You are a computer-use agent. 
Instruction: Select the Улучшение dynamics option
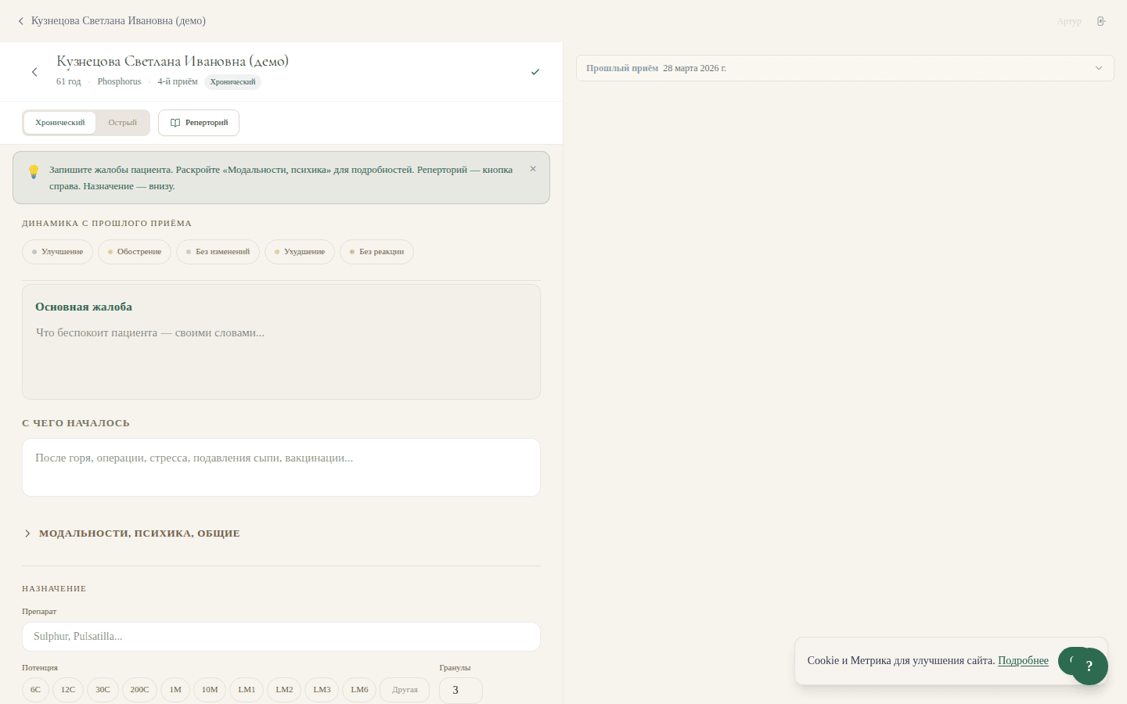57,252
